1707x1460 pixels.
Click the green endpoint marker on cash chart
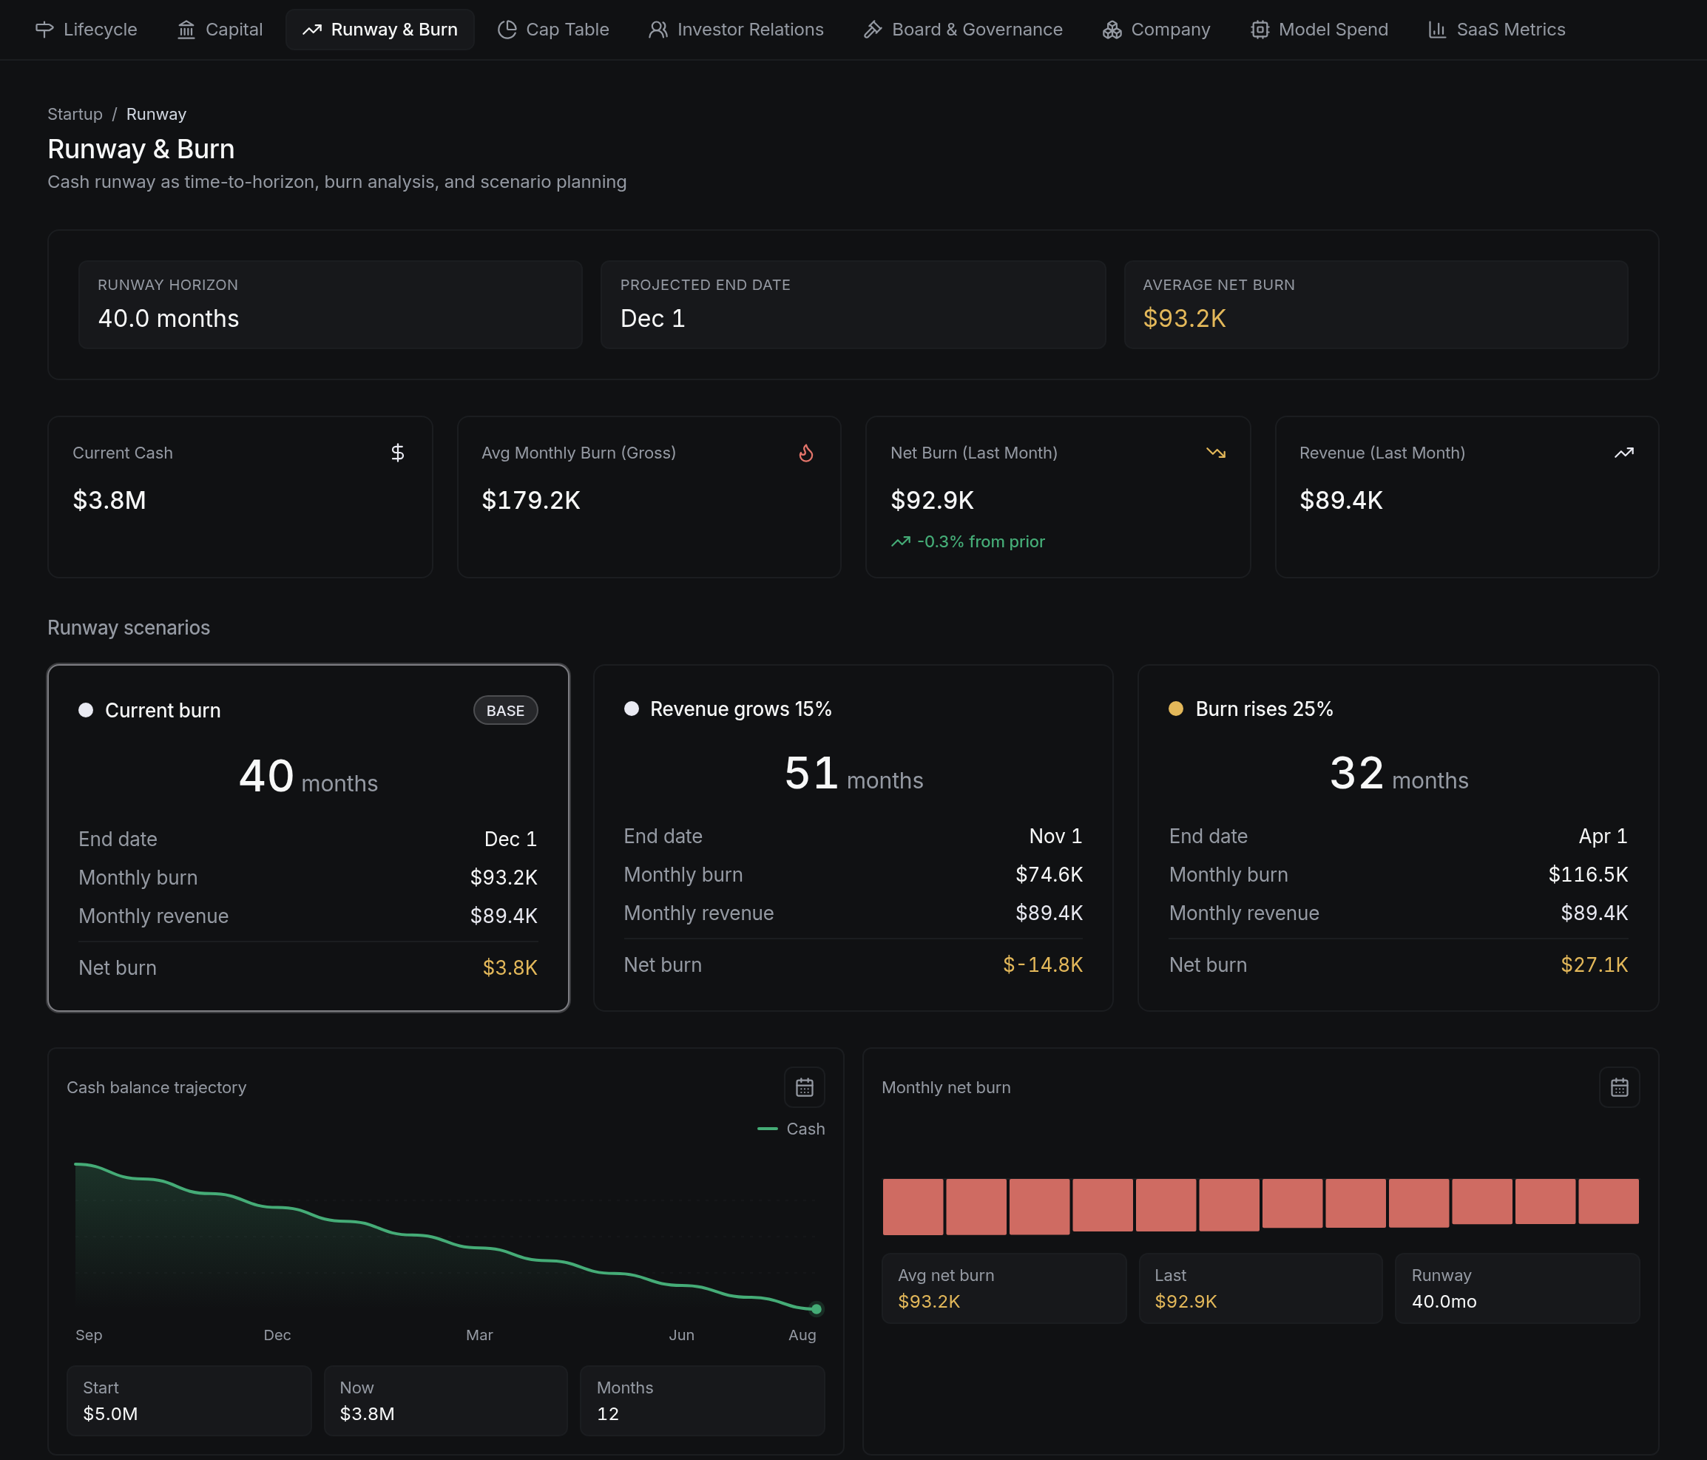click(816, 1308)
